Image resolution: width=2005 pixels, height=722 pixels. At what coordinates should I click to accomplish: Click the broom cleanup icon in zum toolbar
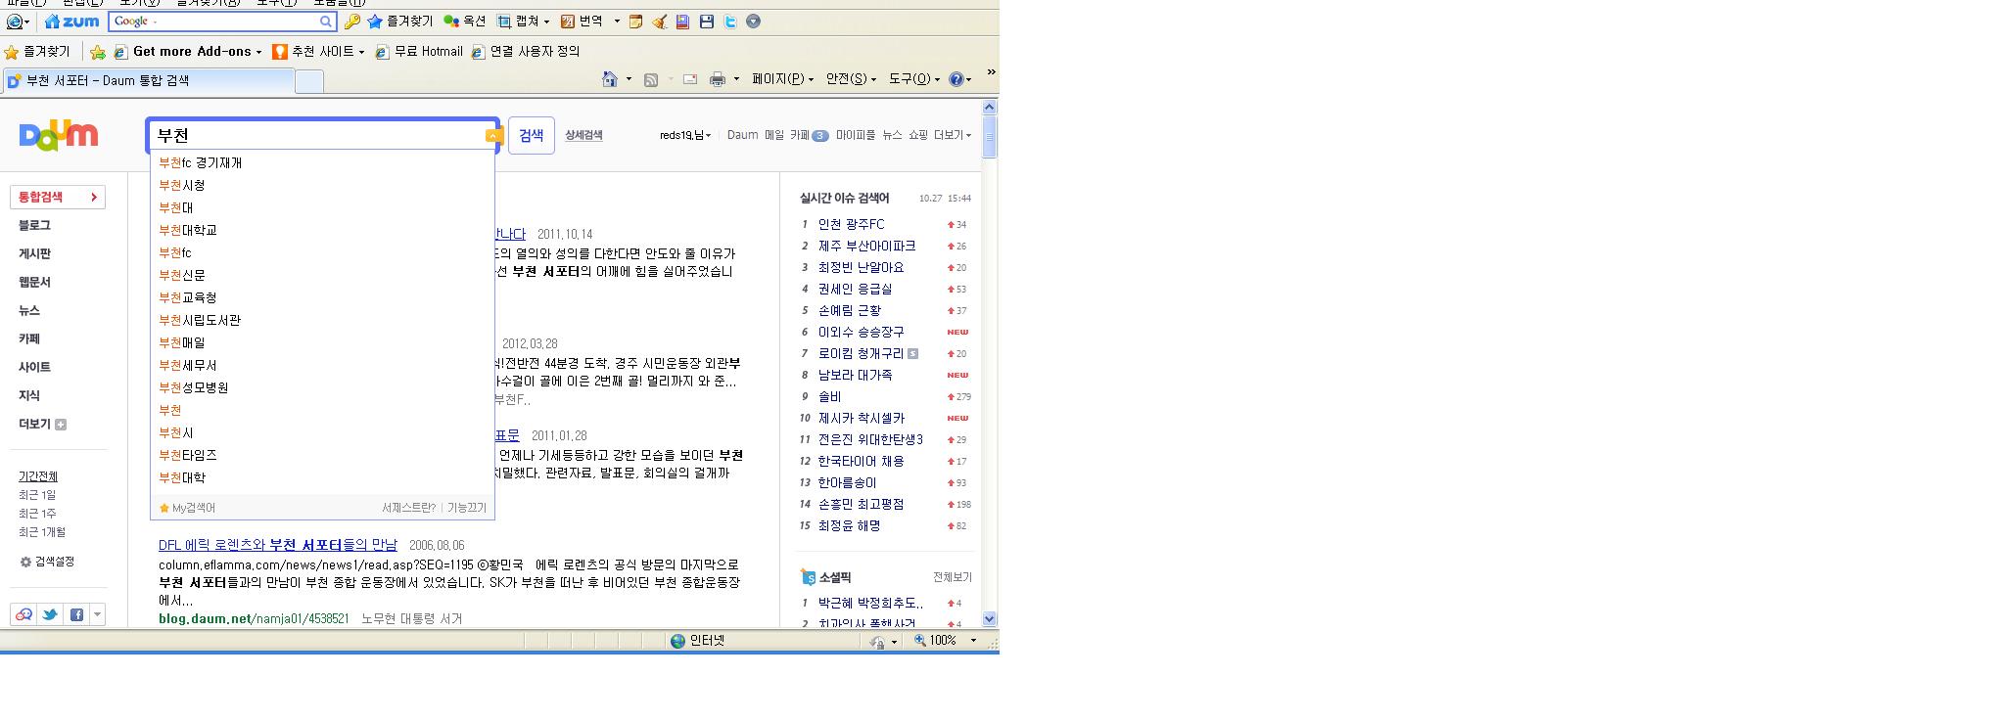tap(659, 21)
